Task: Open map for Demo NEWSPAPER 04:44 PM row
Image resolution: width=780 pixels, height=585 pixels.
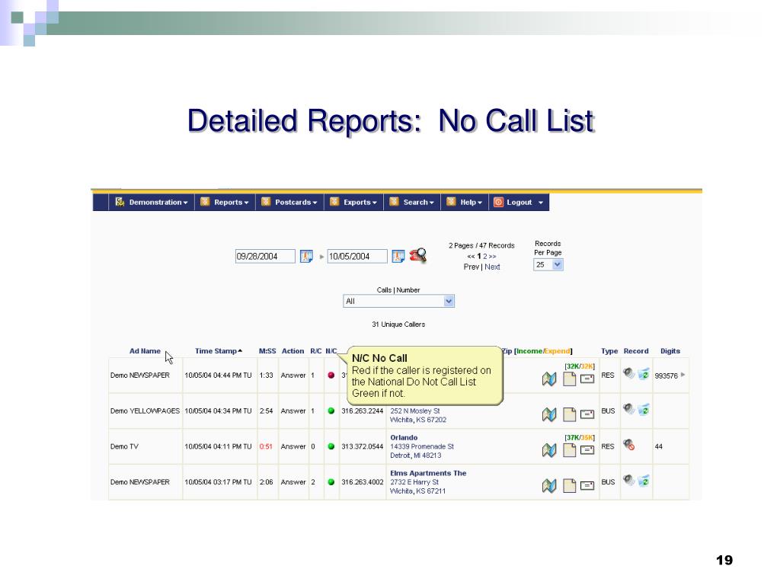Action: pos(549,379)
